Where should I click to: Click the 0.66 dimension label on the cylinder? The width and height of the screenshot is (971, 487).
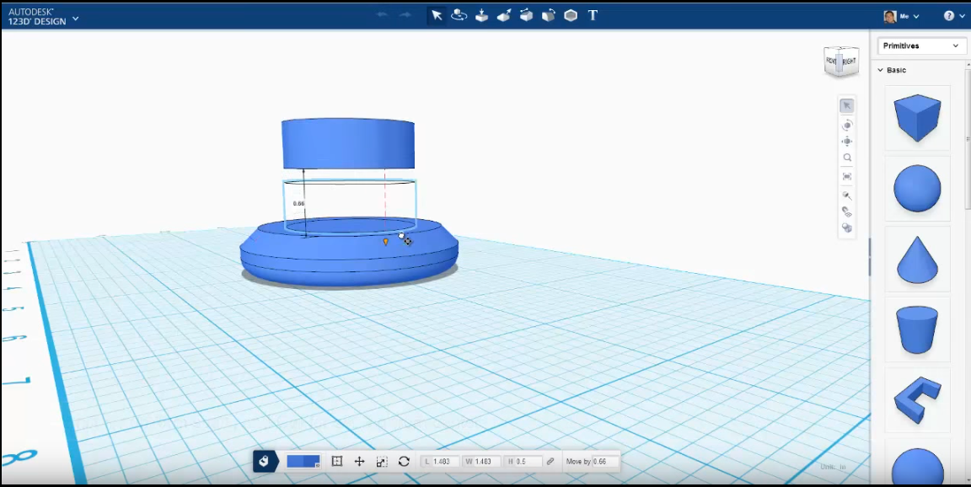(x=298, y=203)
